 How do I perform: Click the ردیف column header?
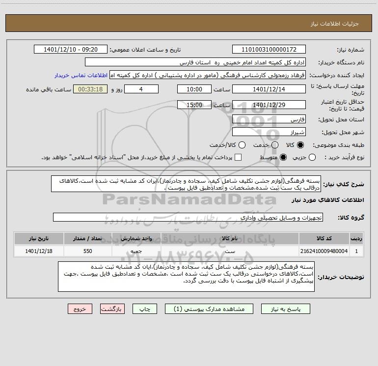[x=356, y=238]
